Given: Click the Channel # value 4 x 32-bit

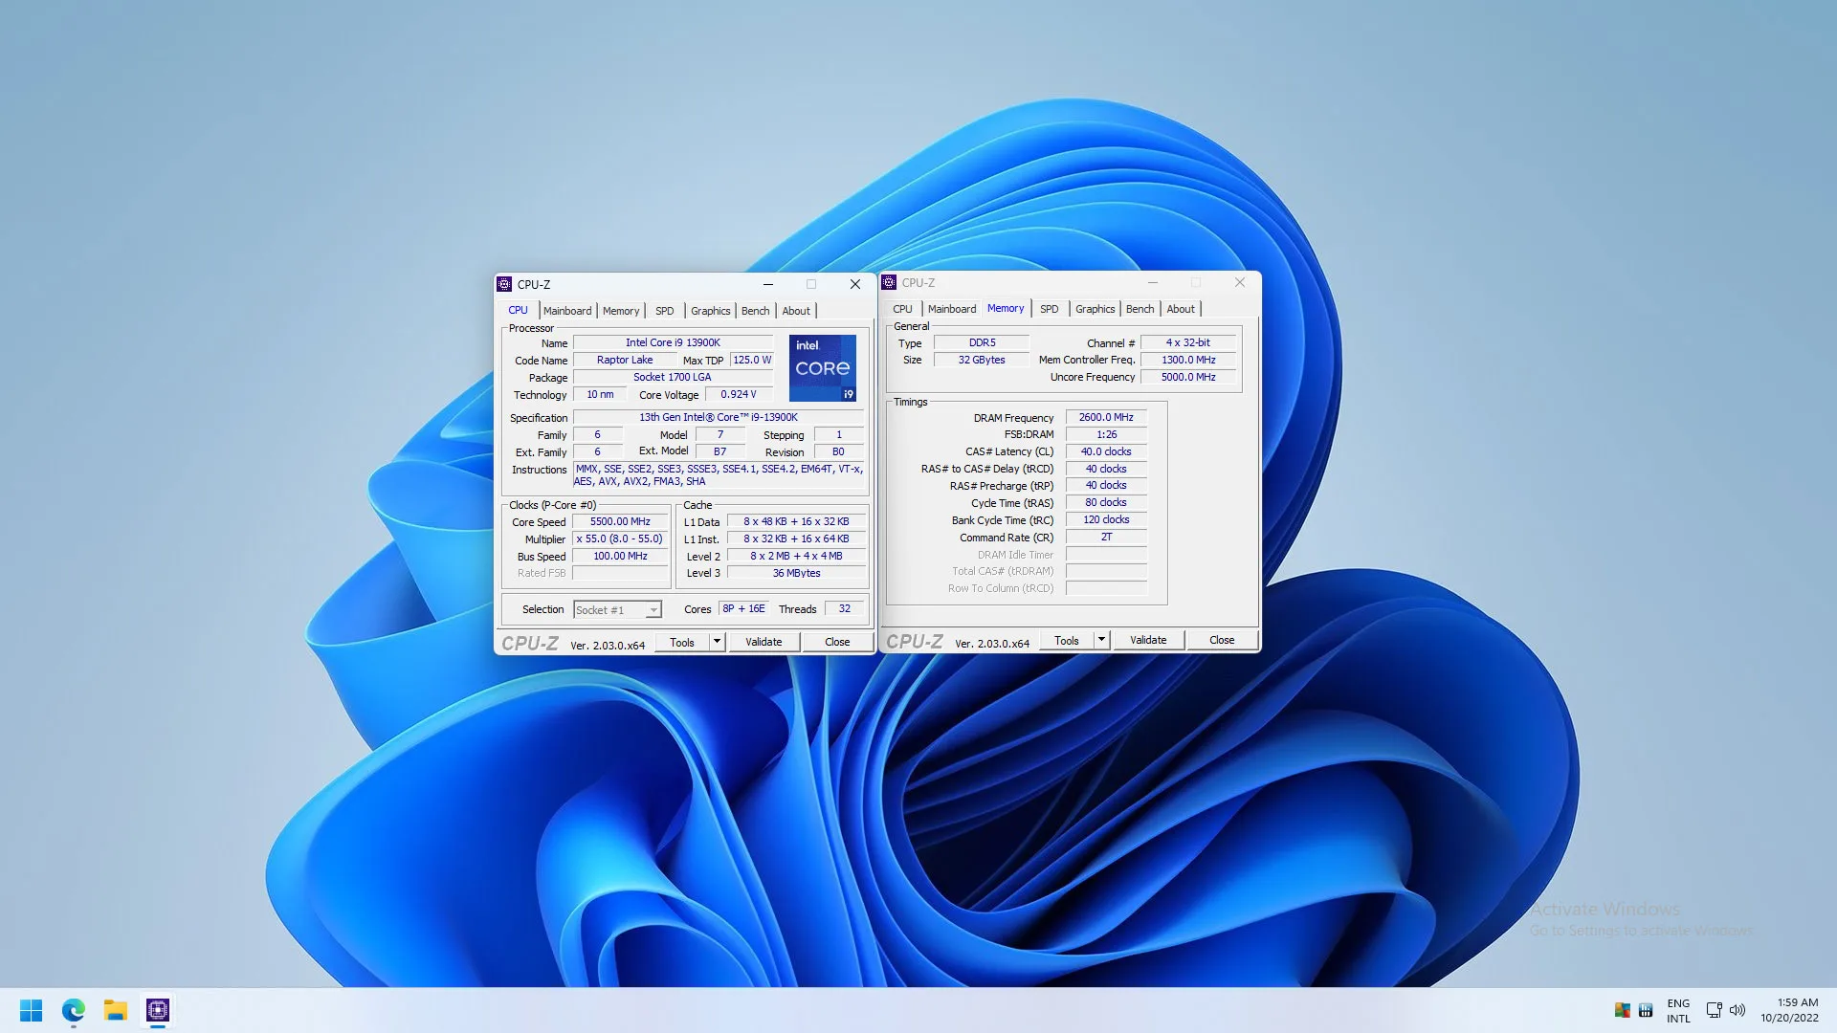Looking at the screenshot, I should 1188,342.
